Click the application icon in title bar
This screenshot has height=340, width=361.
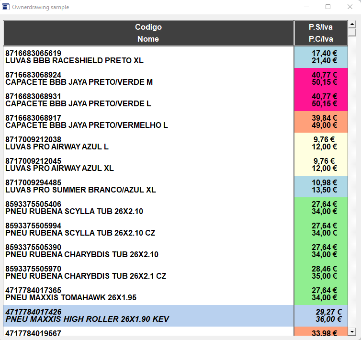pos(6,7)
